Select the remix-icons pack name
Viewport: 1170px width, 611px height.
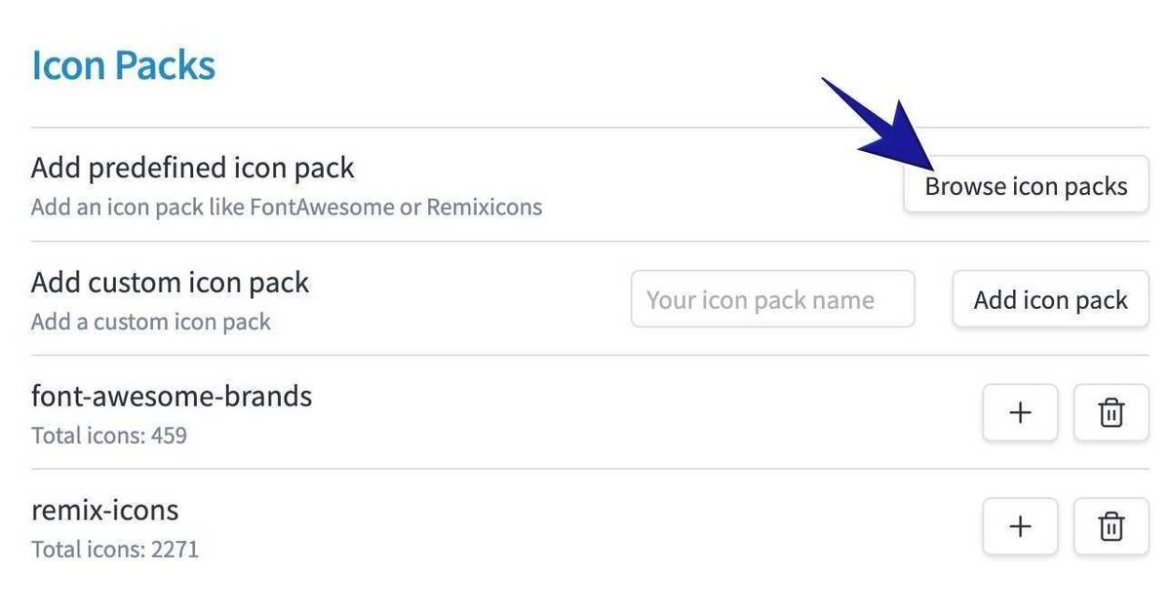[104, 510]
